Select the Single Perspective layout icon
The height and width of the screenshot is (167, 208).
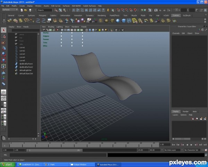[3, 92]
